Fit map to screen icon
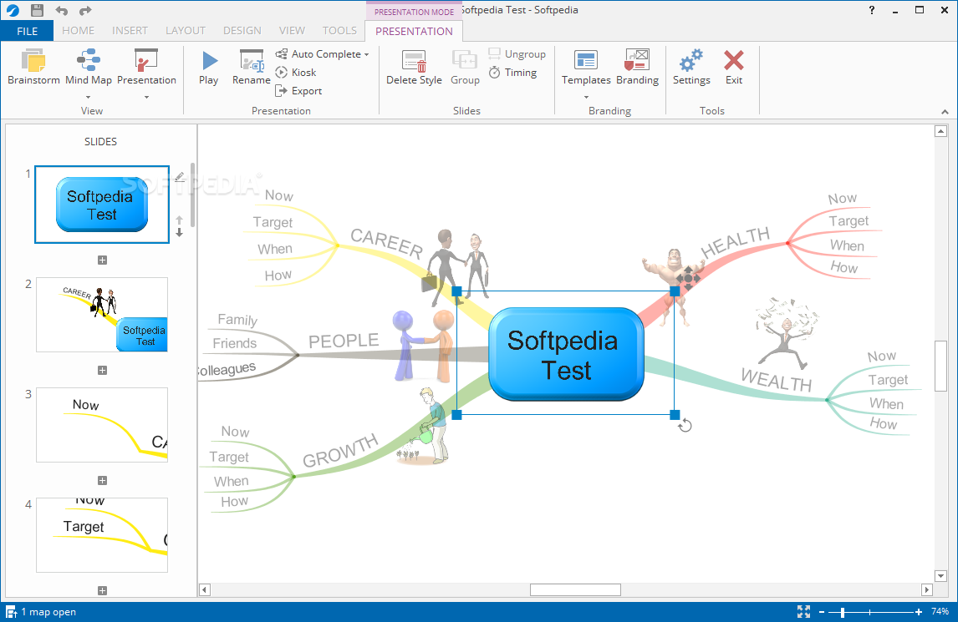Viewport: 958px width, 622px height. 803,612
